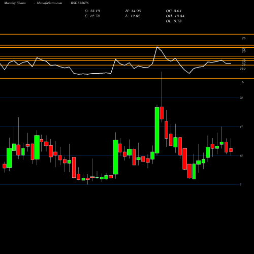Click the 26 label on the upper axis
Screen dimensions: 254x254
tap(243, 38)
